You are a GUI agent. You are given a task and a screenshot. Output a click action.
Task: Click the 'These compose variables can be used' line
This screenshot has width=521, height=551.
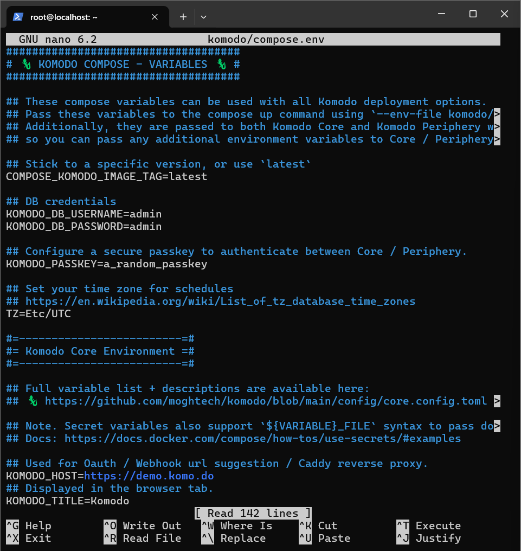(x=246, y=102)
